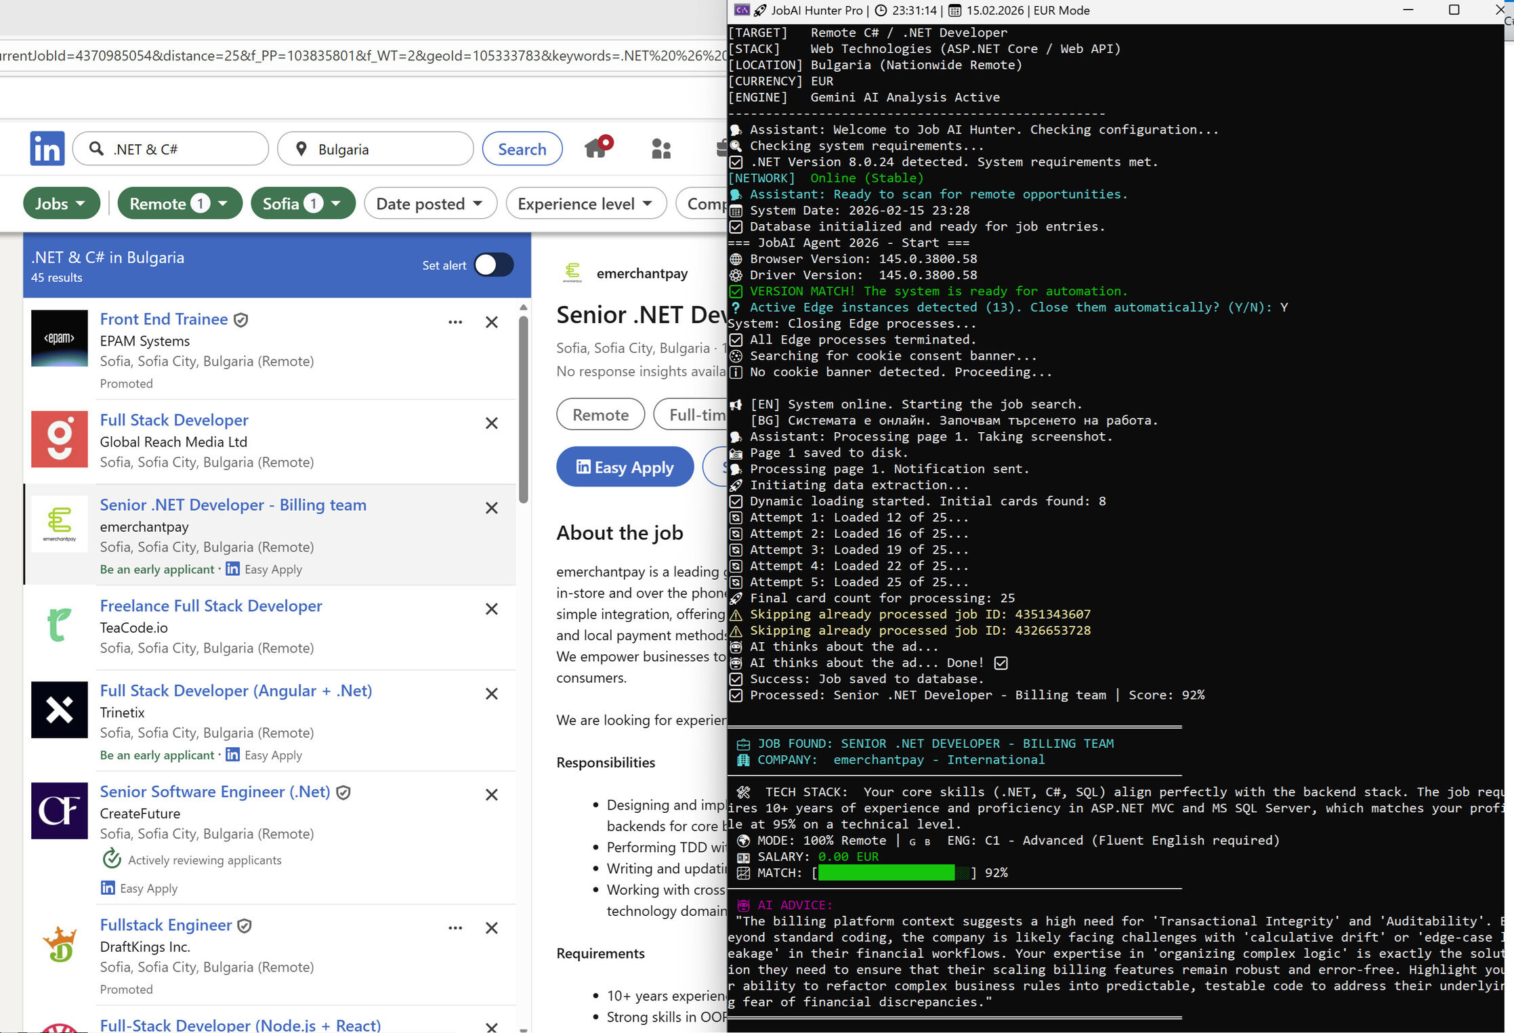
Task: Dismiss the Front End Trainee job card
Action: [492, 322]
